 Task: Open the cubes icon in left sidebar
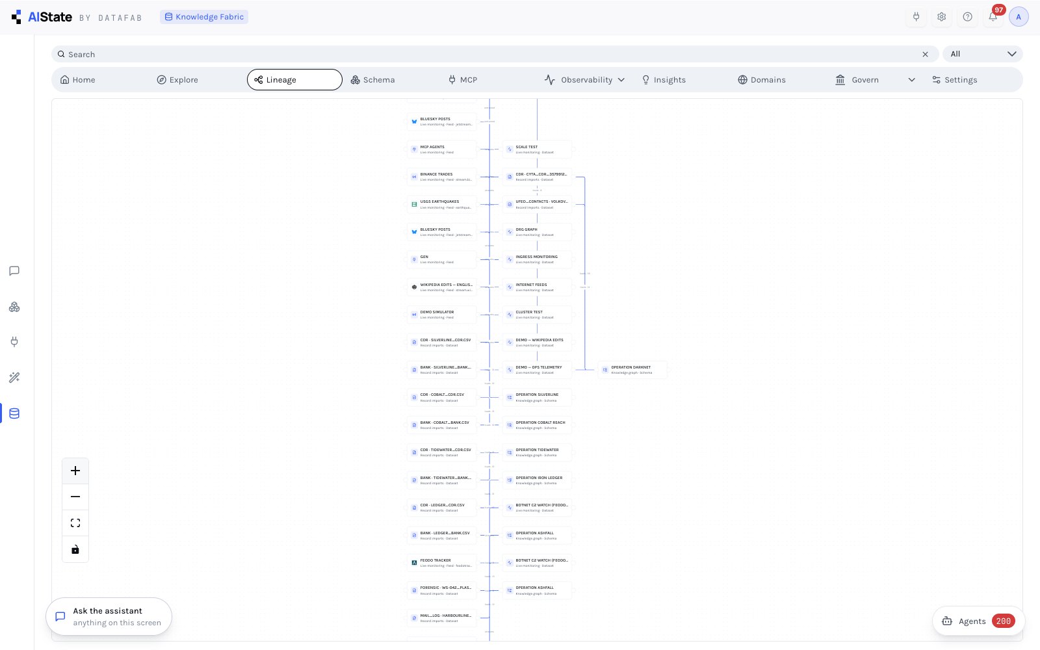[14, 307]
